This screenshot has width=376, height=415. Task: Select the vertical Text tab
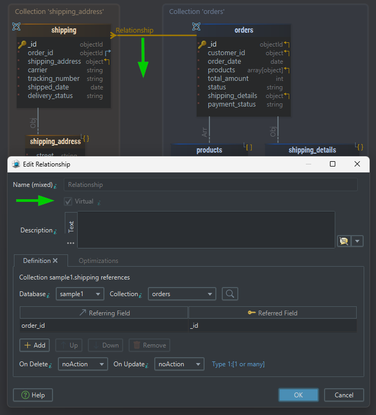pyautogui.click(x=71, y=227)
